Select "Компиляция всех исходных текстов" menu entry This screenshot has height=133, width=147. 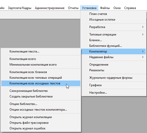point(41,83)
